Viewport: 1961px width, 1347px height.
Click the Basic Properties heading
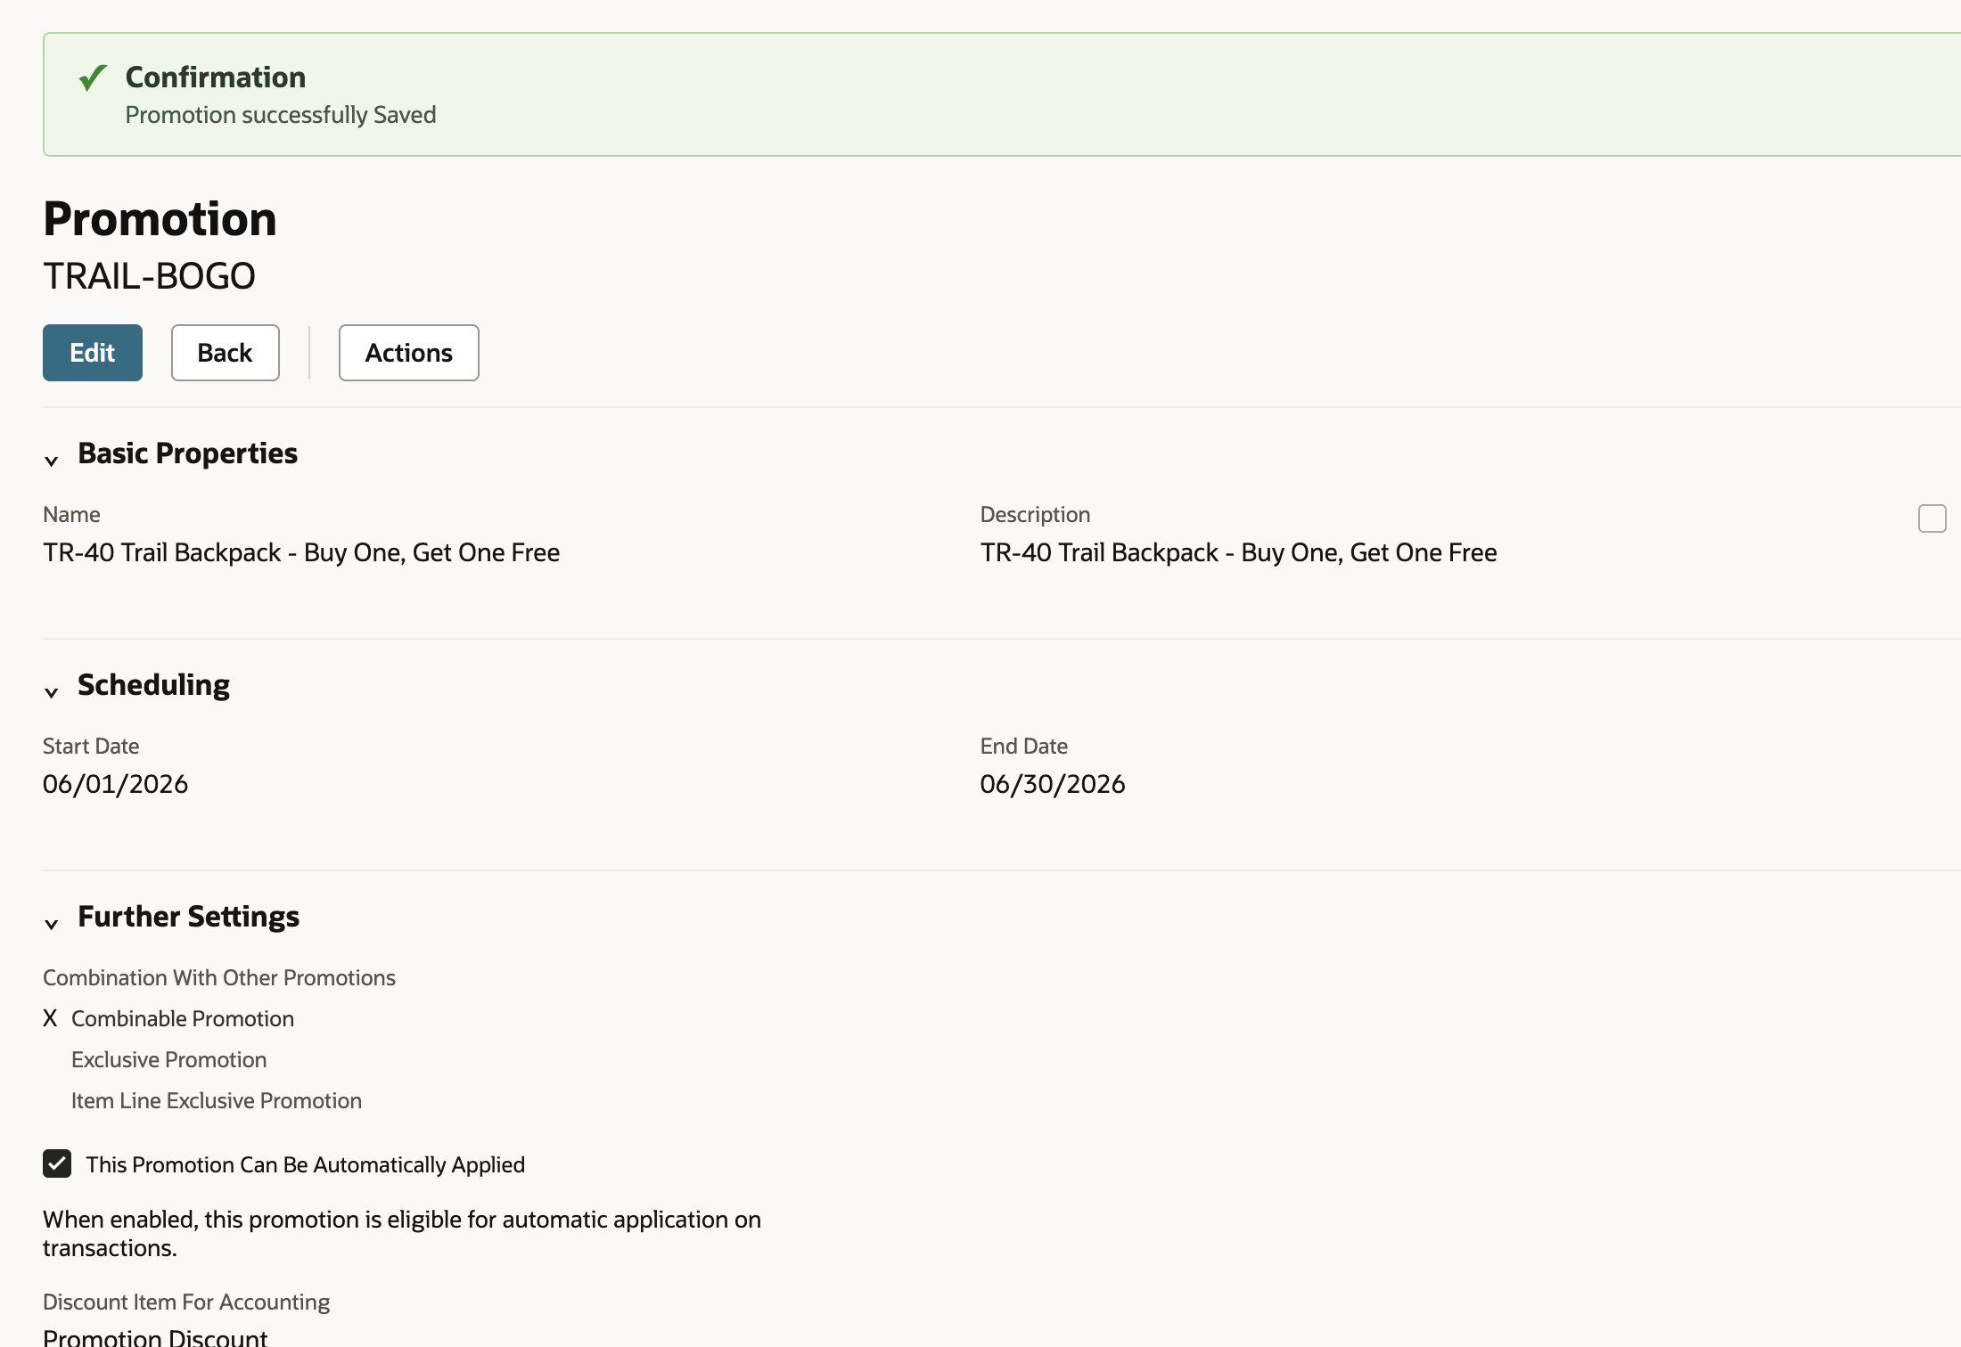[x=188, y=453]
